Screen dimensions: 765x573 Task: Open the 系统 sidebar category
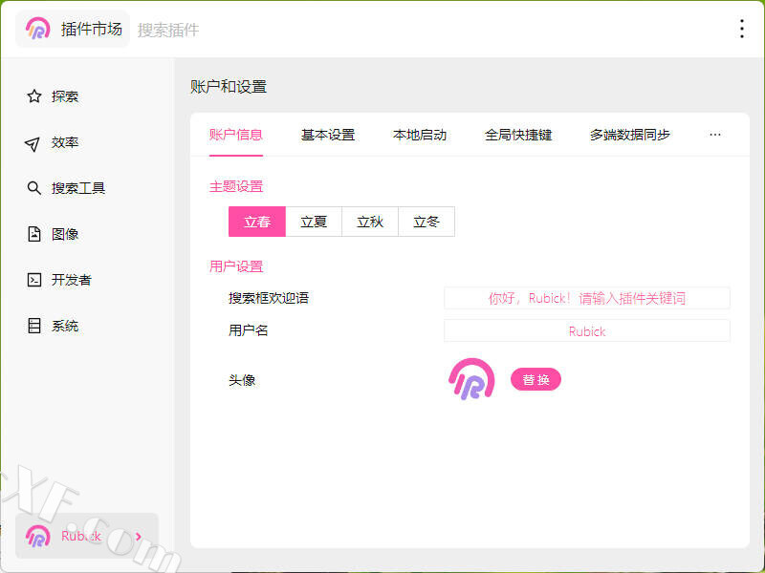(x=65, y=326)
